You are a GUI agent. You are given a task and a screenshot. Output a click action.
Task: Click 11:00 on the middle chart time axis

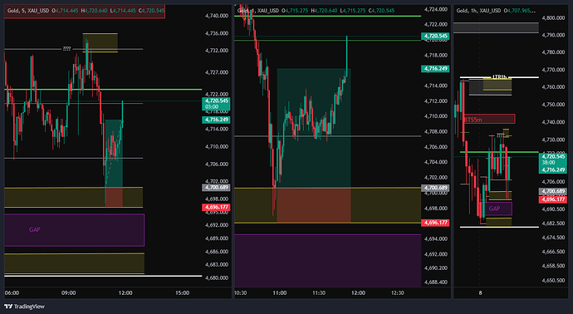pyautogui.click(x=280, y=292)
